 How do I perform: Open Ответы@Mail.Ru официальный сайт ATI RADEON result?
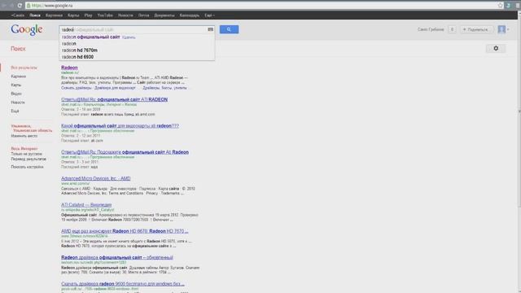click(x=114, y=99)
